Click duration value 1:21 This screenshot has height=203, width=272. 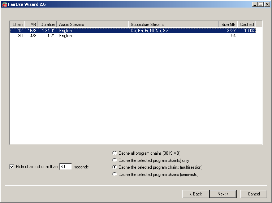(x=51, y=36)
